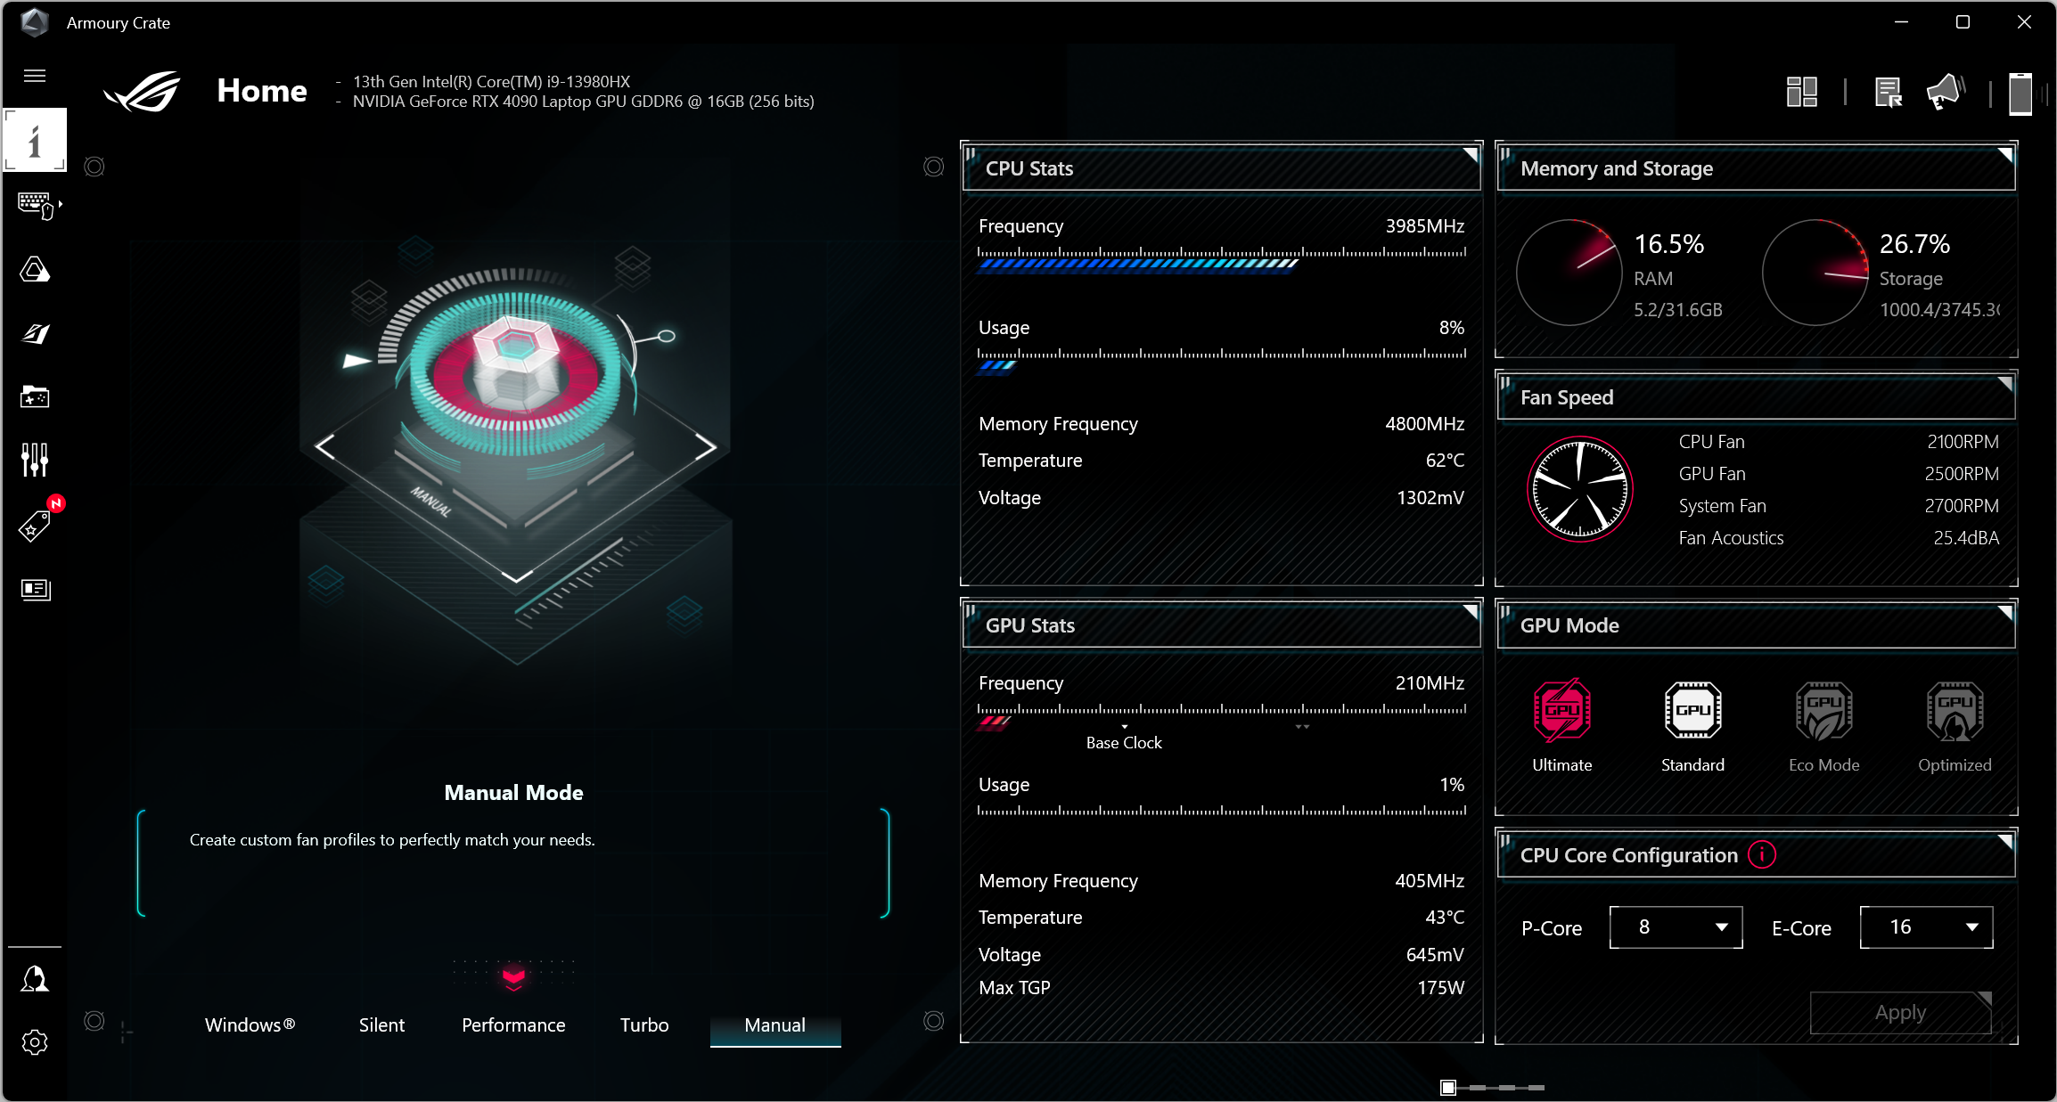The width and height of the screenshot is (2057, 1102).
Task: Click the Apply button
Action: (x=1900, y=1013)
